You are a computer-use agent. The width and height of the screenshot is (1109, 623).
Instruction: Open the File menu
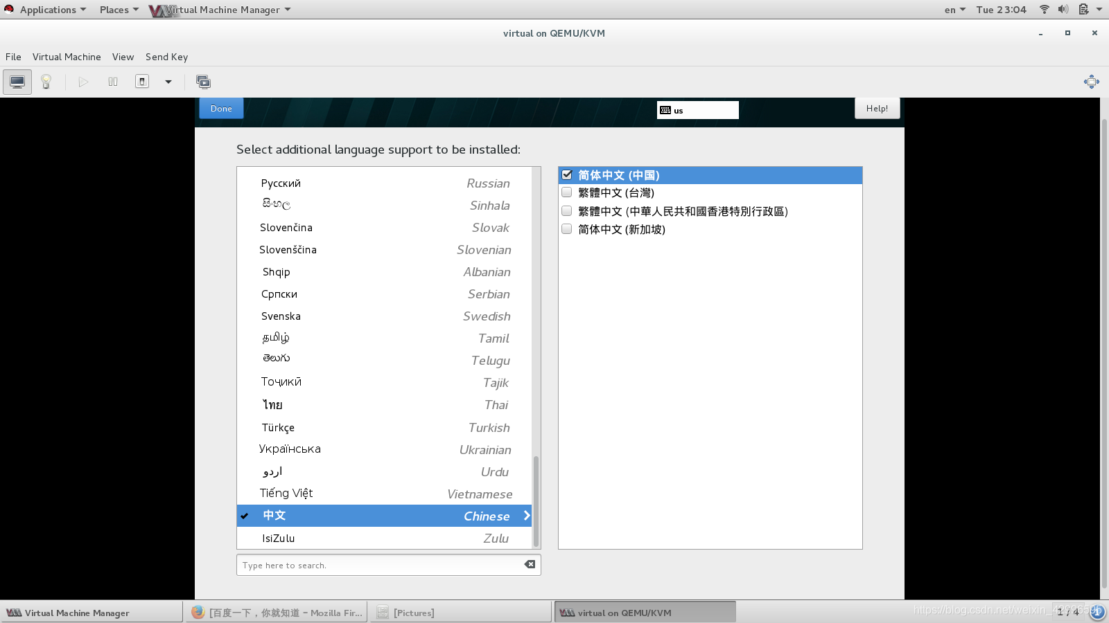tap(13, 57)
